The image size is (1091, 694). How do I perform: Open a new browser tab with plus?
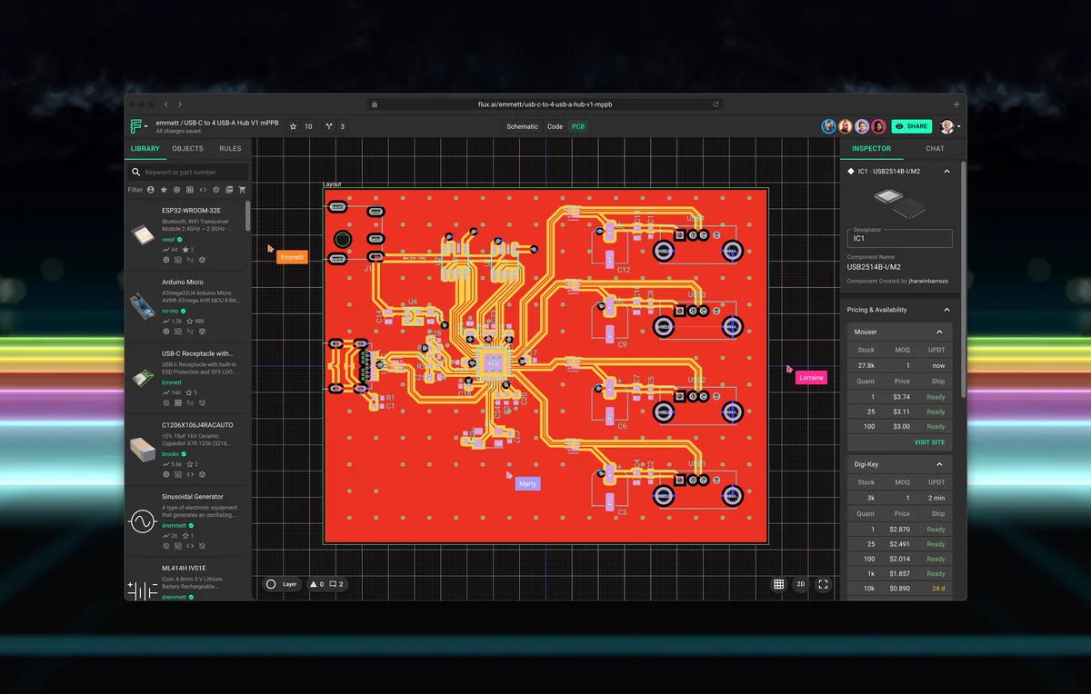pyautogui.click(x=956, y=104)
